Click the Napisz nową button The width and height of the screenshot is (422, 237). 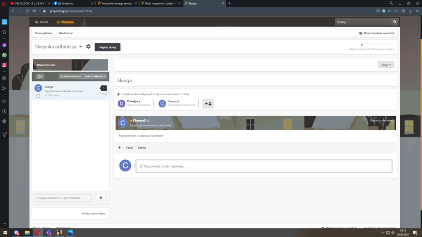pyautogui.click(x=108, y=47)
